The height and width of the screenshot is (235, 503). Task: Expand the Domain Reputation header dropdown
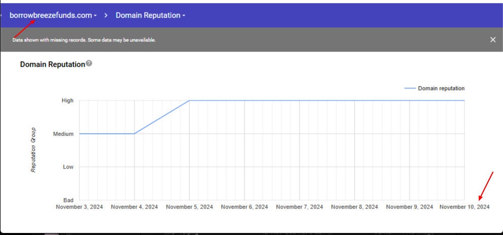click(150, 15)
